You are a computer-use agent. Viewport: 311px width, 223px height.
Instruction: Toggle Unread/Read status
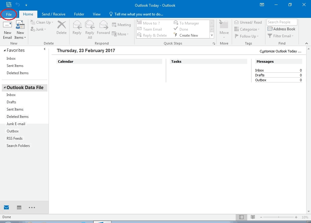click(248, 22)
